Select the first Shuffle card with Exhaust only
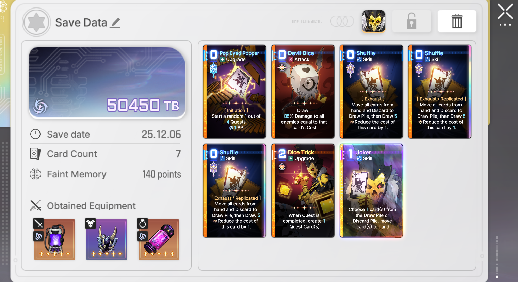This screenshot has height=282, width=518. [x=371, y=92]
